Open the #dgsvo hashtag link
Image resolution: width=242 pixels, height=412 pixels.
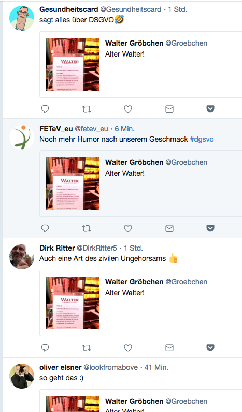tap(202, 139)
